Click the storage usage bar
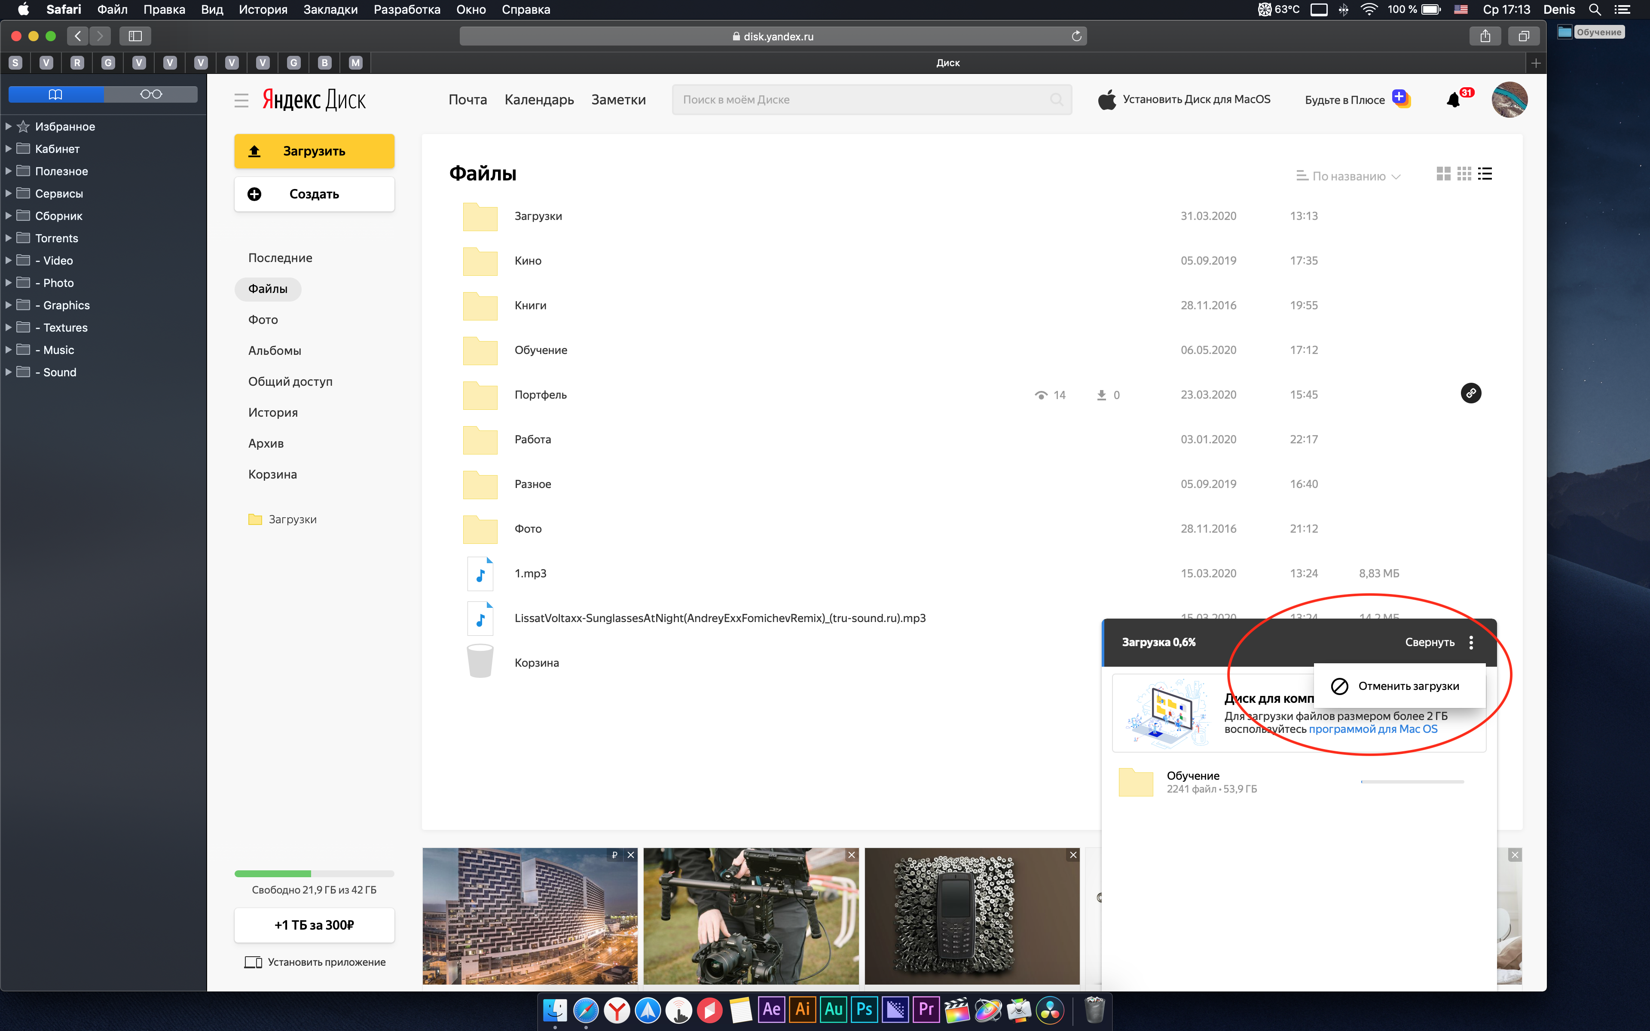Viewport: 1650px width, 1031px height. 315,873
